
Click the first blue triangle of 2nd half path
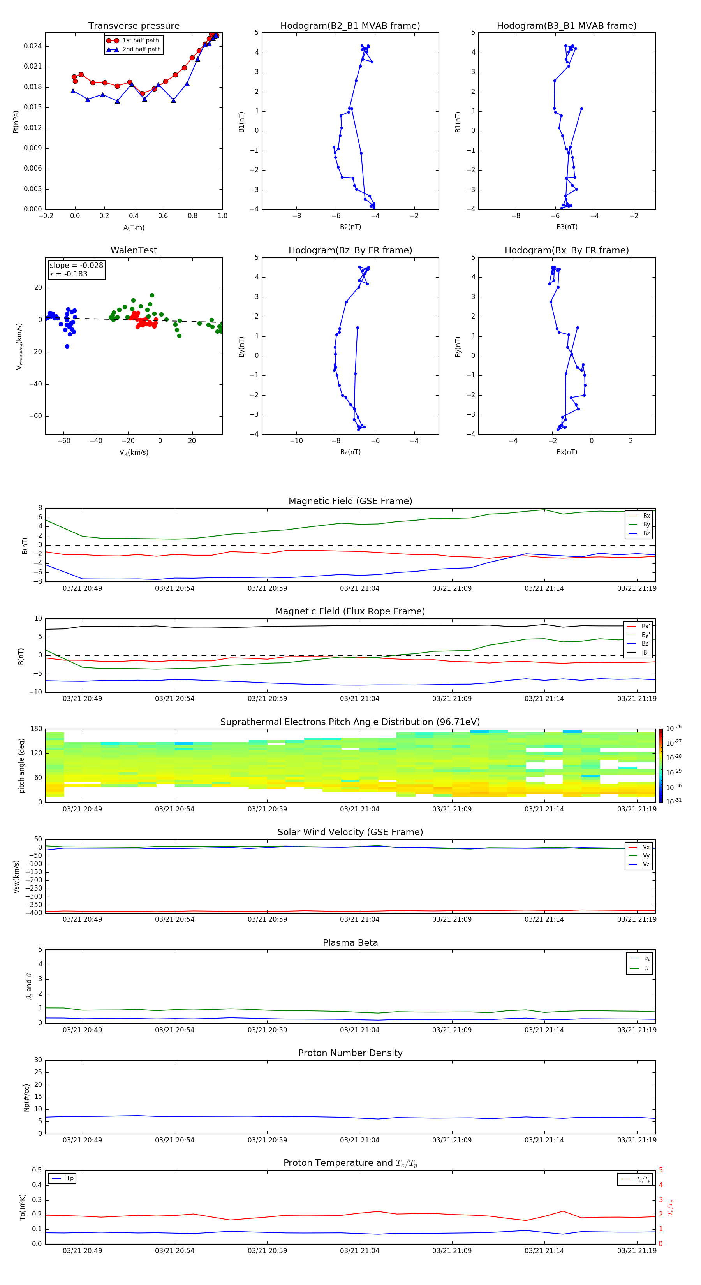[73, 91]
